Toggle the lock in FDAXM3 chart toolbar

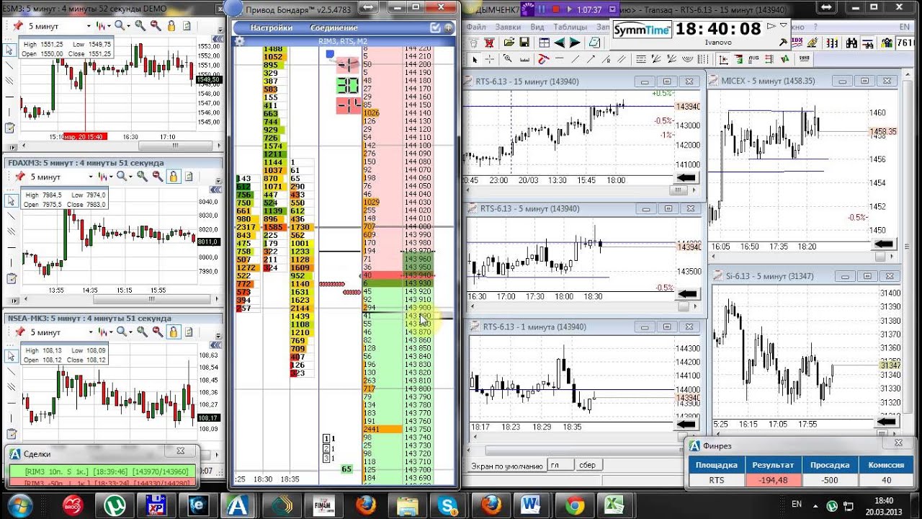172,176
